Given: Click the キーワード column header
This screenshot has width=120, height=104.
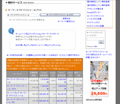Looking at the screenshot, I should click(x=18, y=74).
